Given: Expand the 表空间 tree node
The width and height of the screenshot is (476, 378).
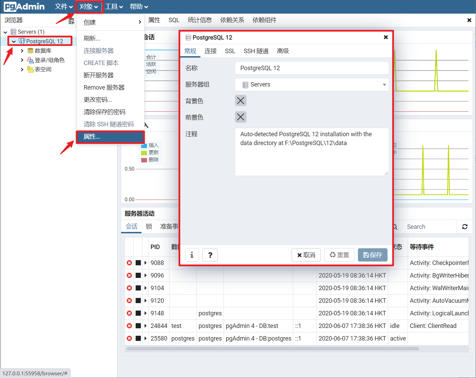Looking at the screenshot, I should coord(22,69).
